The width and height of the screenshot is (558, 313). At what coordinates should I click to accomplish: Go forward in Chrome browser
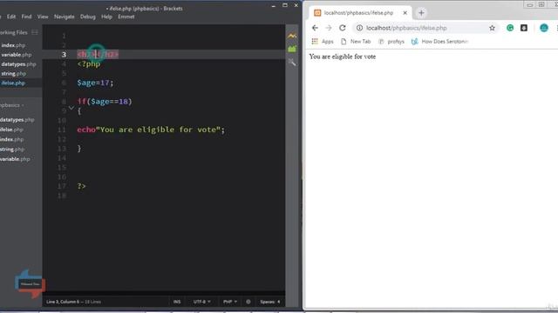[x=329, y=28]
